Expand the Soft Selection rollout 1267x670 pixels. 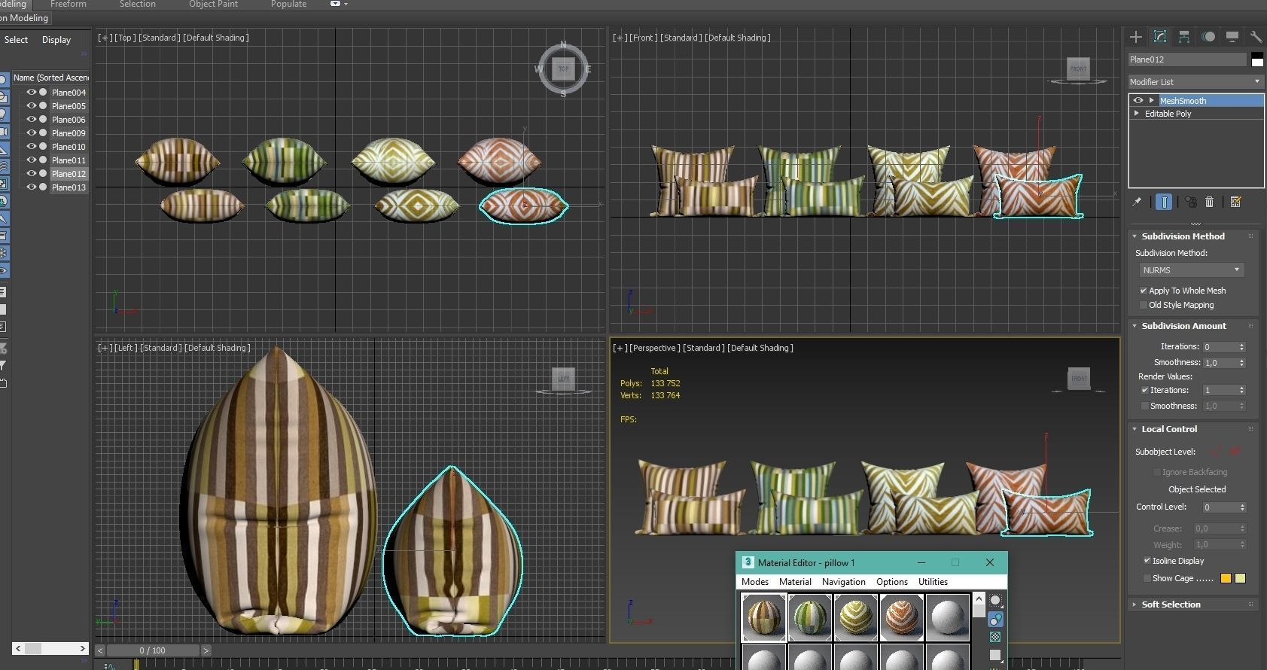(x=1171, y=605)
